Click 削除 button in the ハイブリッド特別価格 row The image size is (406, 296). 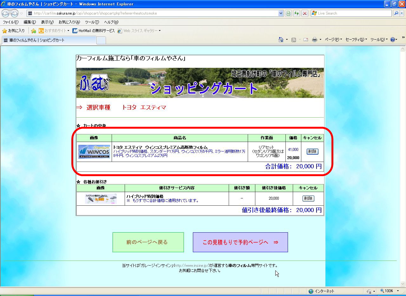(308, 198)
